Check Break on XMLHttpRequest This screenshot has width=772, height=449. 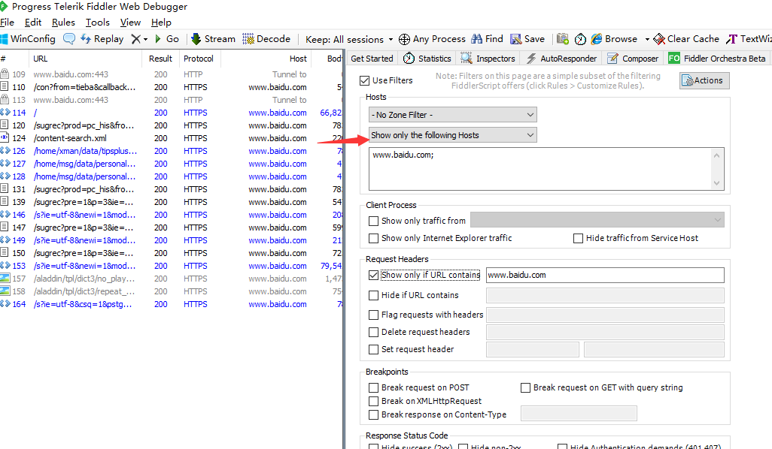click(374, 402)
